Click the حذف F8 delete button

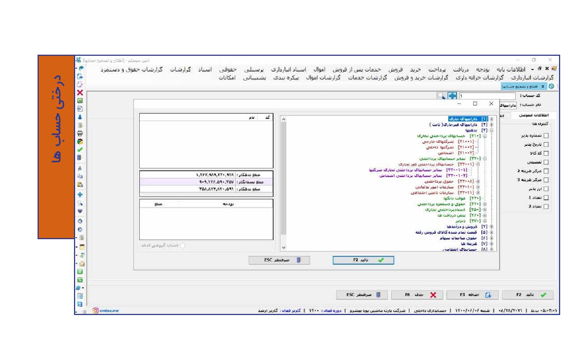point(417,295)
